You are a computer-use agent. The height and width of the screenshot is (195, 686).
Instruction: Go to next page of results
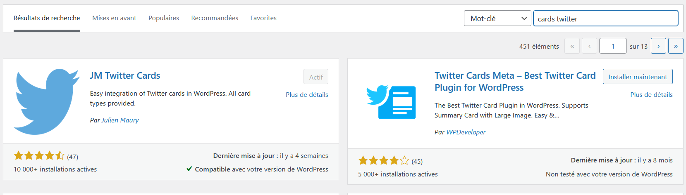[658, 46]
